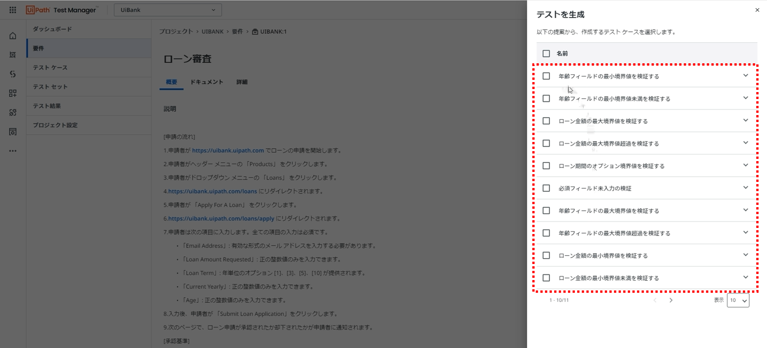This screenshot has width=767, height=348.
Task: Open https://uibank.uipath.com/loans/apply link
Action: tap(221, 218)
